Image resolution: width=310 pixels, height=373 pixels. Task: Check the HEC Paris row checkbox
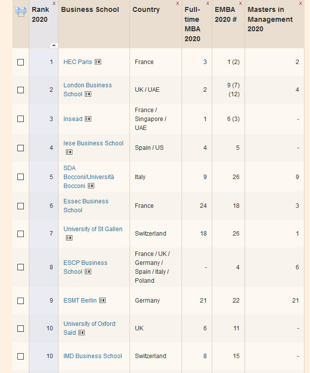point(21,62)
